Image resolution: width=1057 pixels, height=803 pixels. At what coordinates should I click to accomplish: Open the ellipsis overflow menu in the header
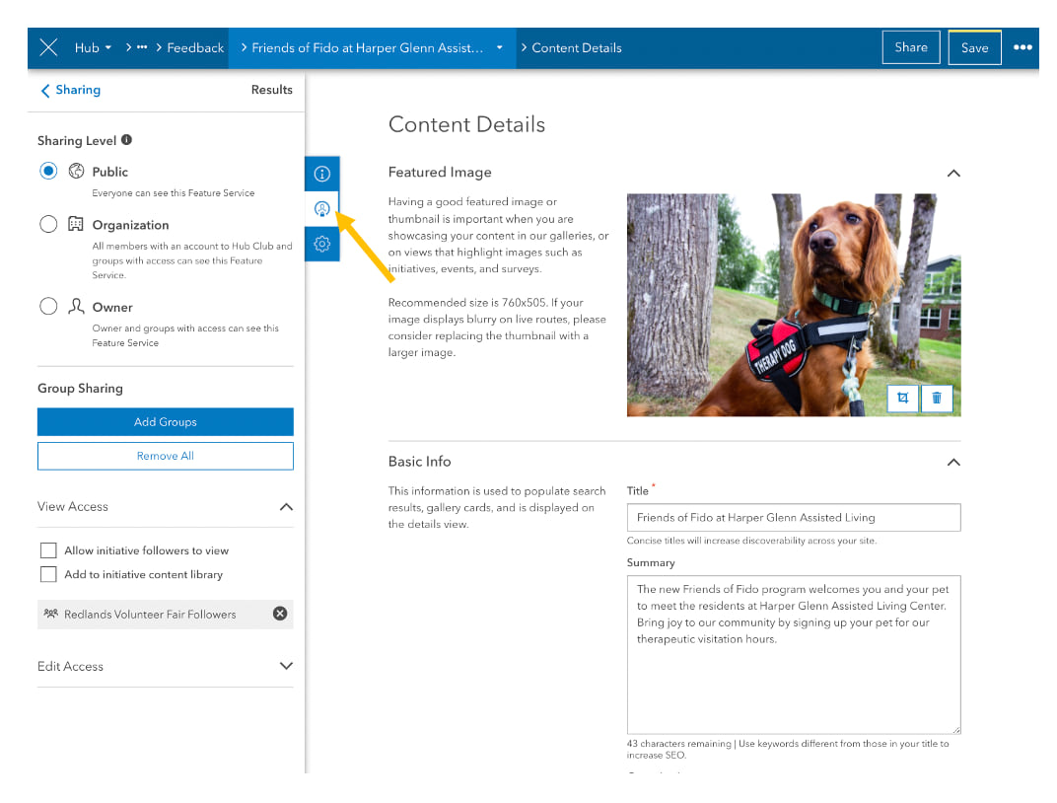pyautogui.click(x=1022, y=46)
